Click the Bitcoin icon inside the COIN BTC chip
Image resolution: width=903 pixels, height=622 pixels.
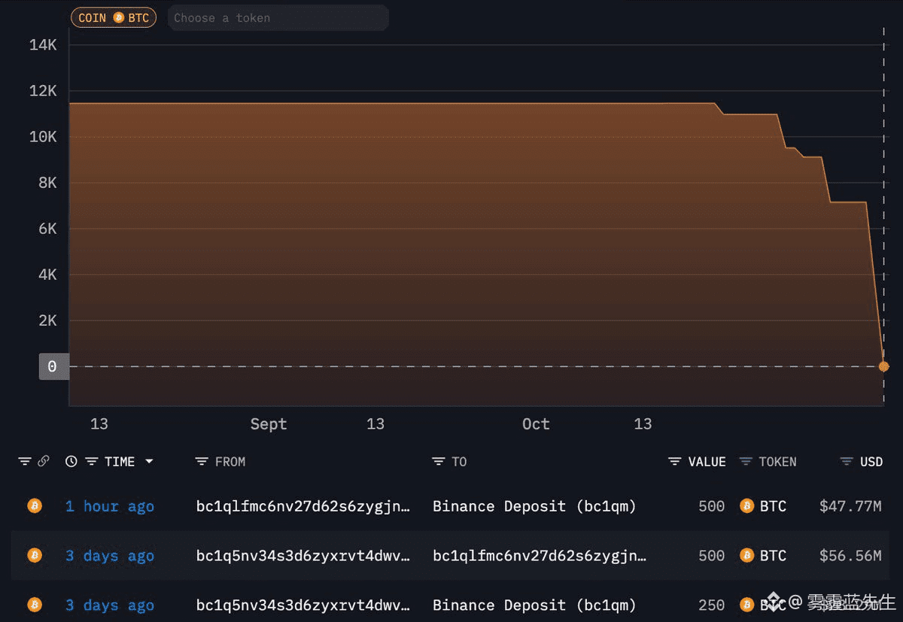tap(118, 17)
